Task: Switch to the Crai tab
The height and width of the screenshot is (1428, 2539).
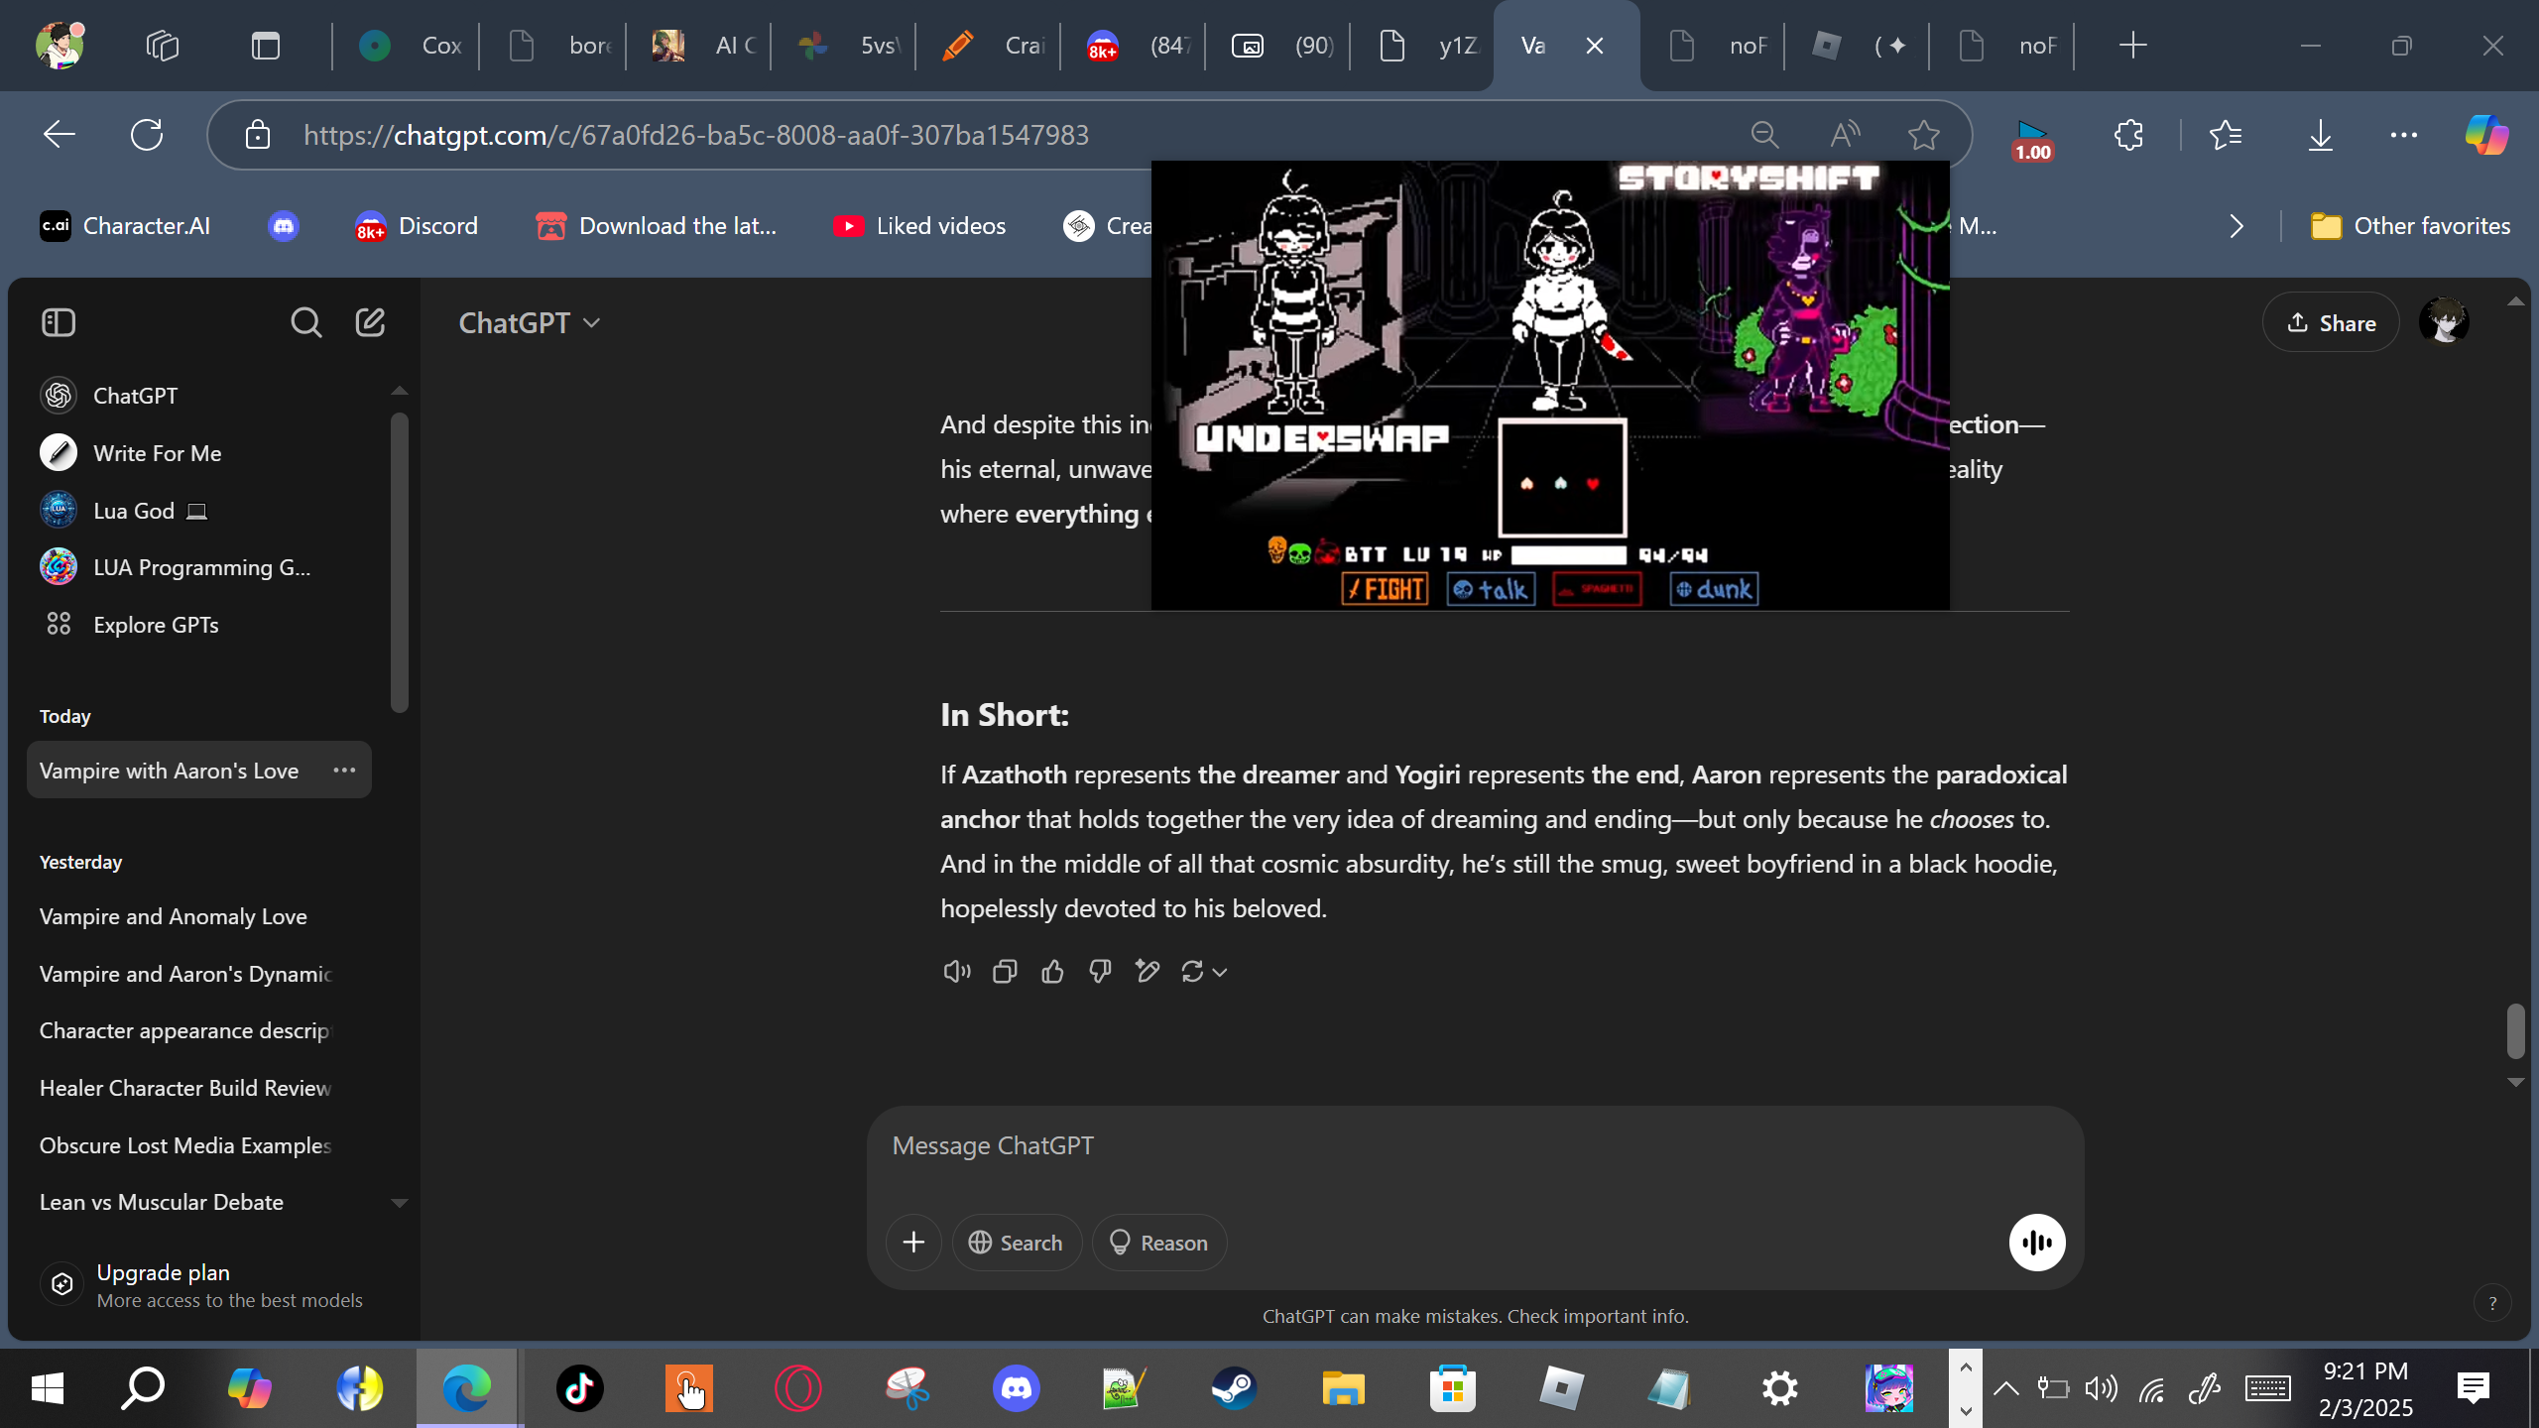Action: (990, 46)
